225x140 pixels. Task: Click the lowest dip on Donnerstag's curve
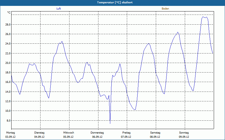110,123
